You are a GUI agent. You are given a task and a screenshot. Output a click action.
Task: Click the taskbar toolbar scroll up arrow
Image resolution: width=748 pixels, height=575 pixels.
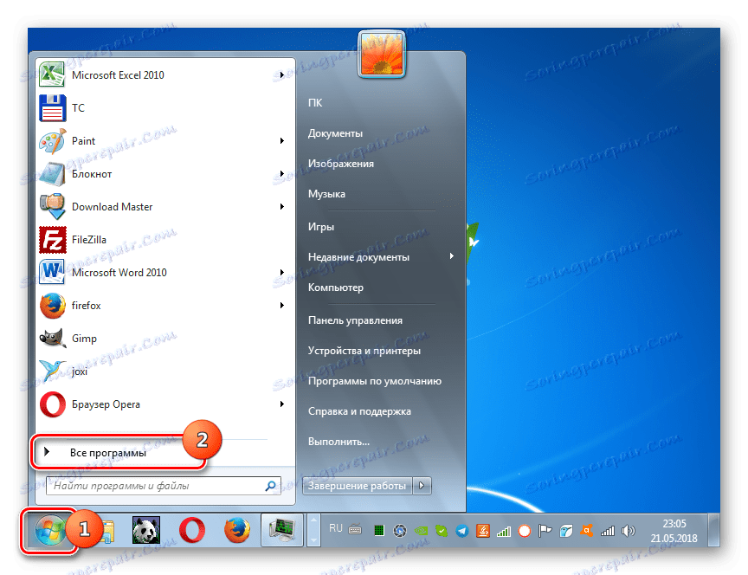314,521
